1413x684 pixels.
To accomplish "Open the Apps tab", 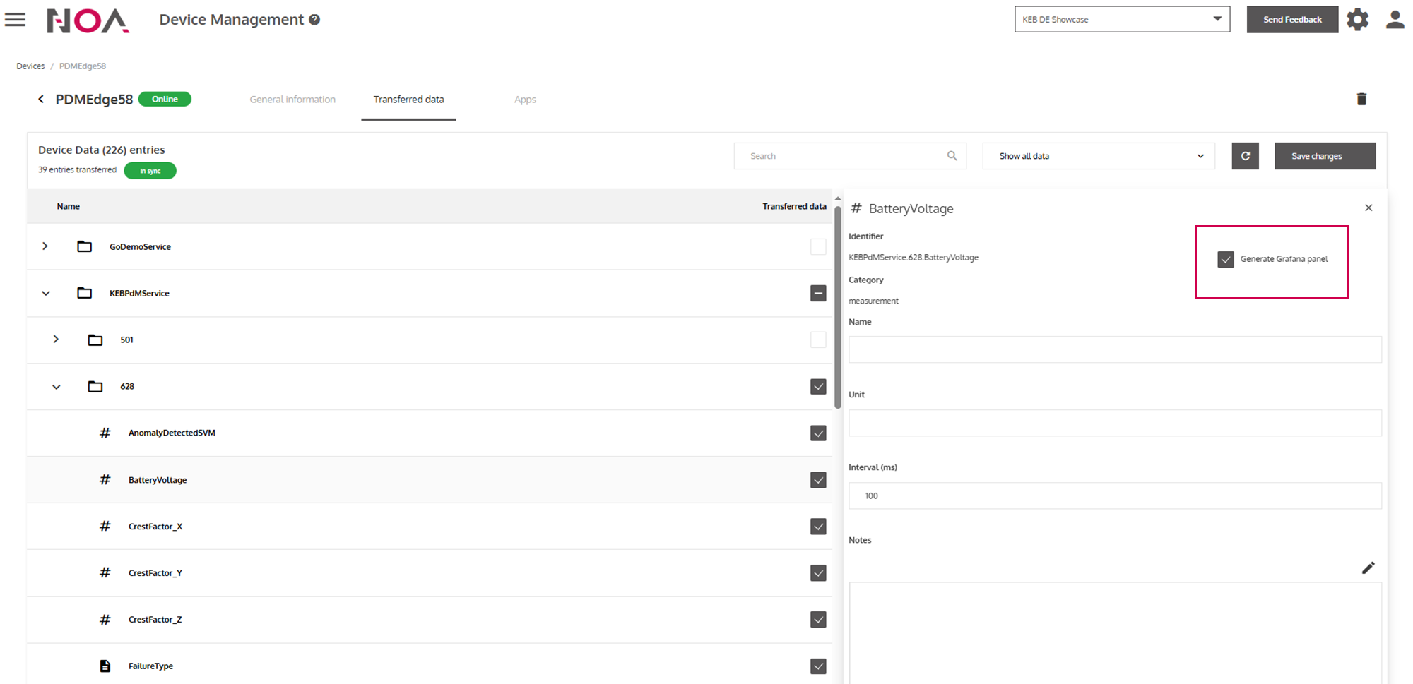I will [525, 100].
